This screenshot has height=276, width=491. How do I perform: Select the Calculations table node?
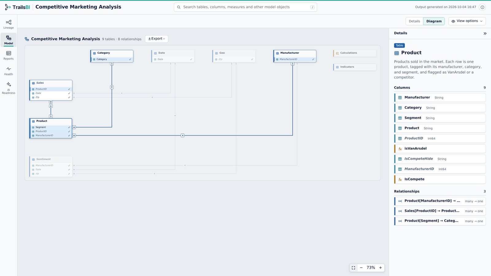click(355, 53)
